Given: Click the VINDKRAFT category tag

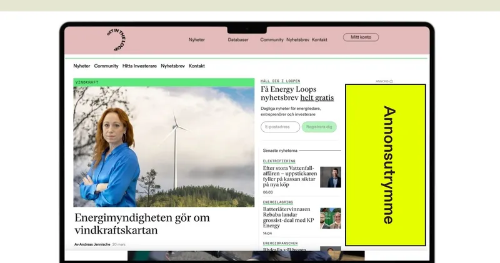Looking at the screenshot, I should [x=87, y=82].
